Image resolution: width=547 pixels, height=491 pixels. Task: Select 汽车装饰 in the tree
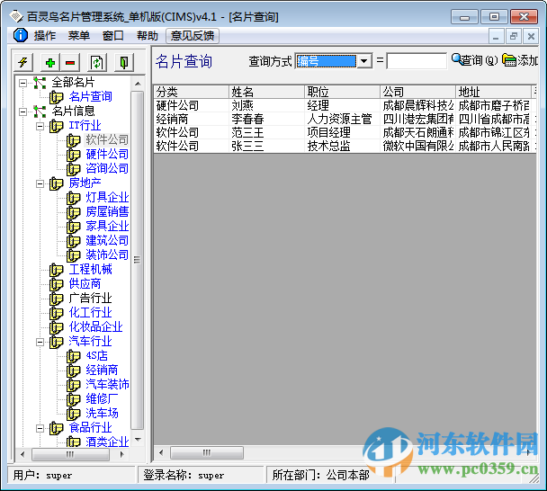click(x=107, y=385)
